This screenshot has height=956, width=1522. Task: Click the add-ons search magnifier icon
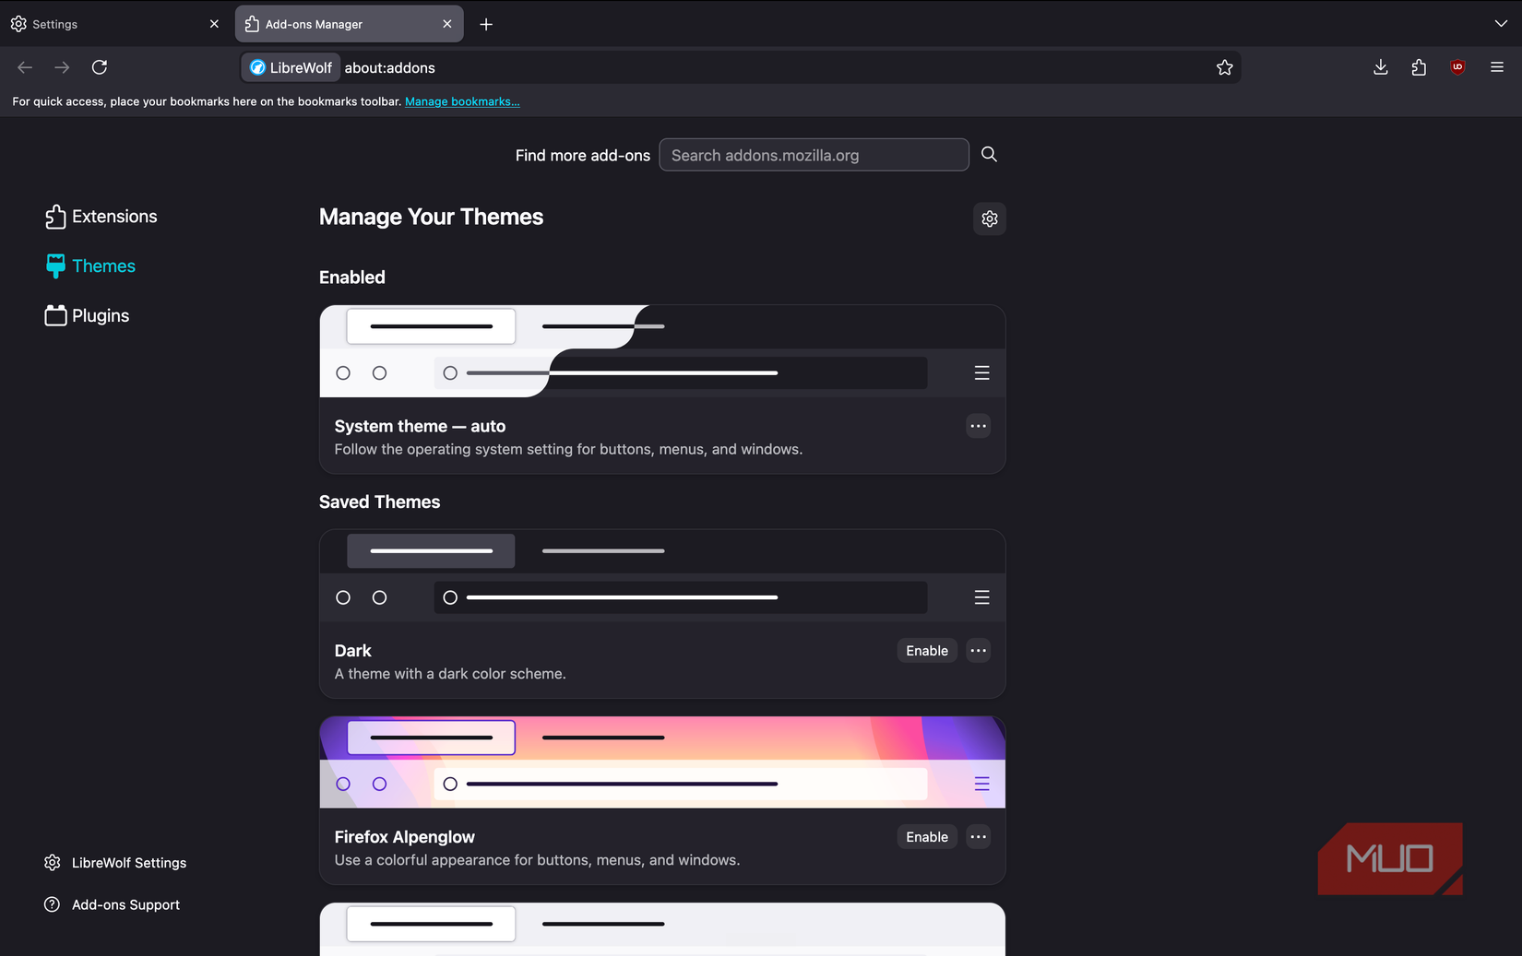[x=989, y=154]
